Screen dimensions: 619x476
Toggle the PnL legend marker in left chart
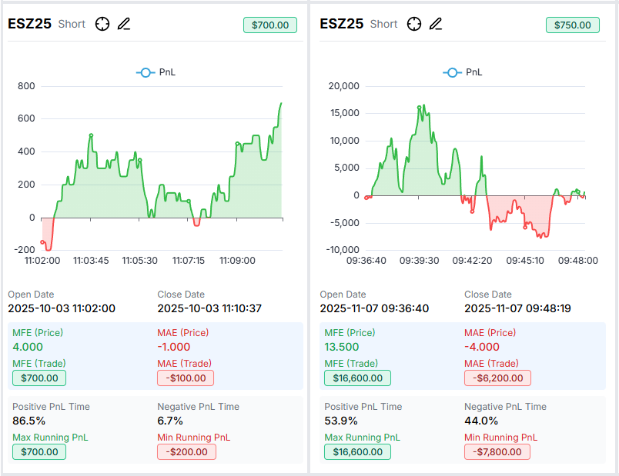(x=146, y=72)
